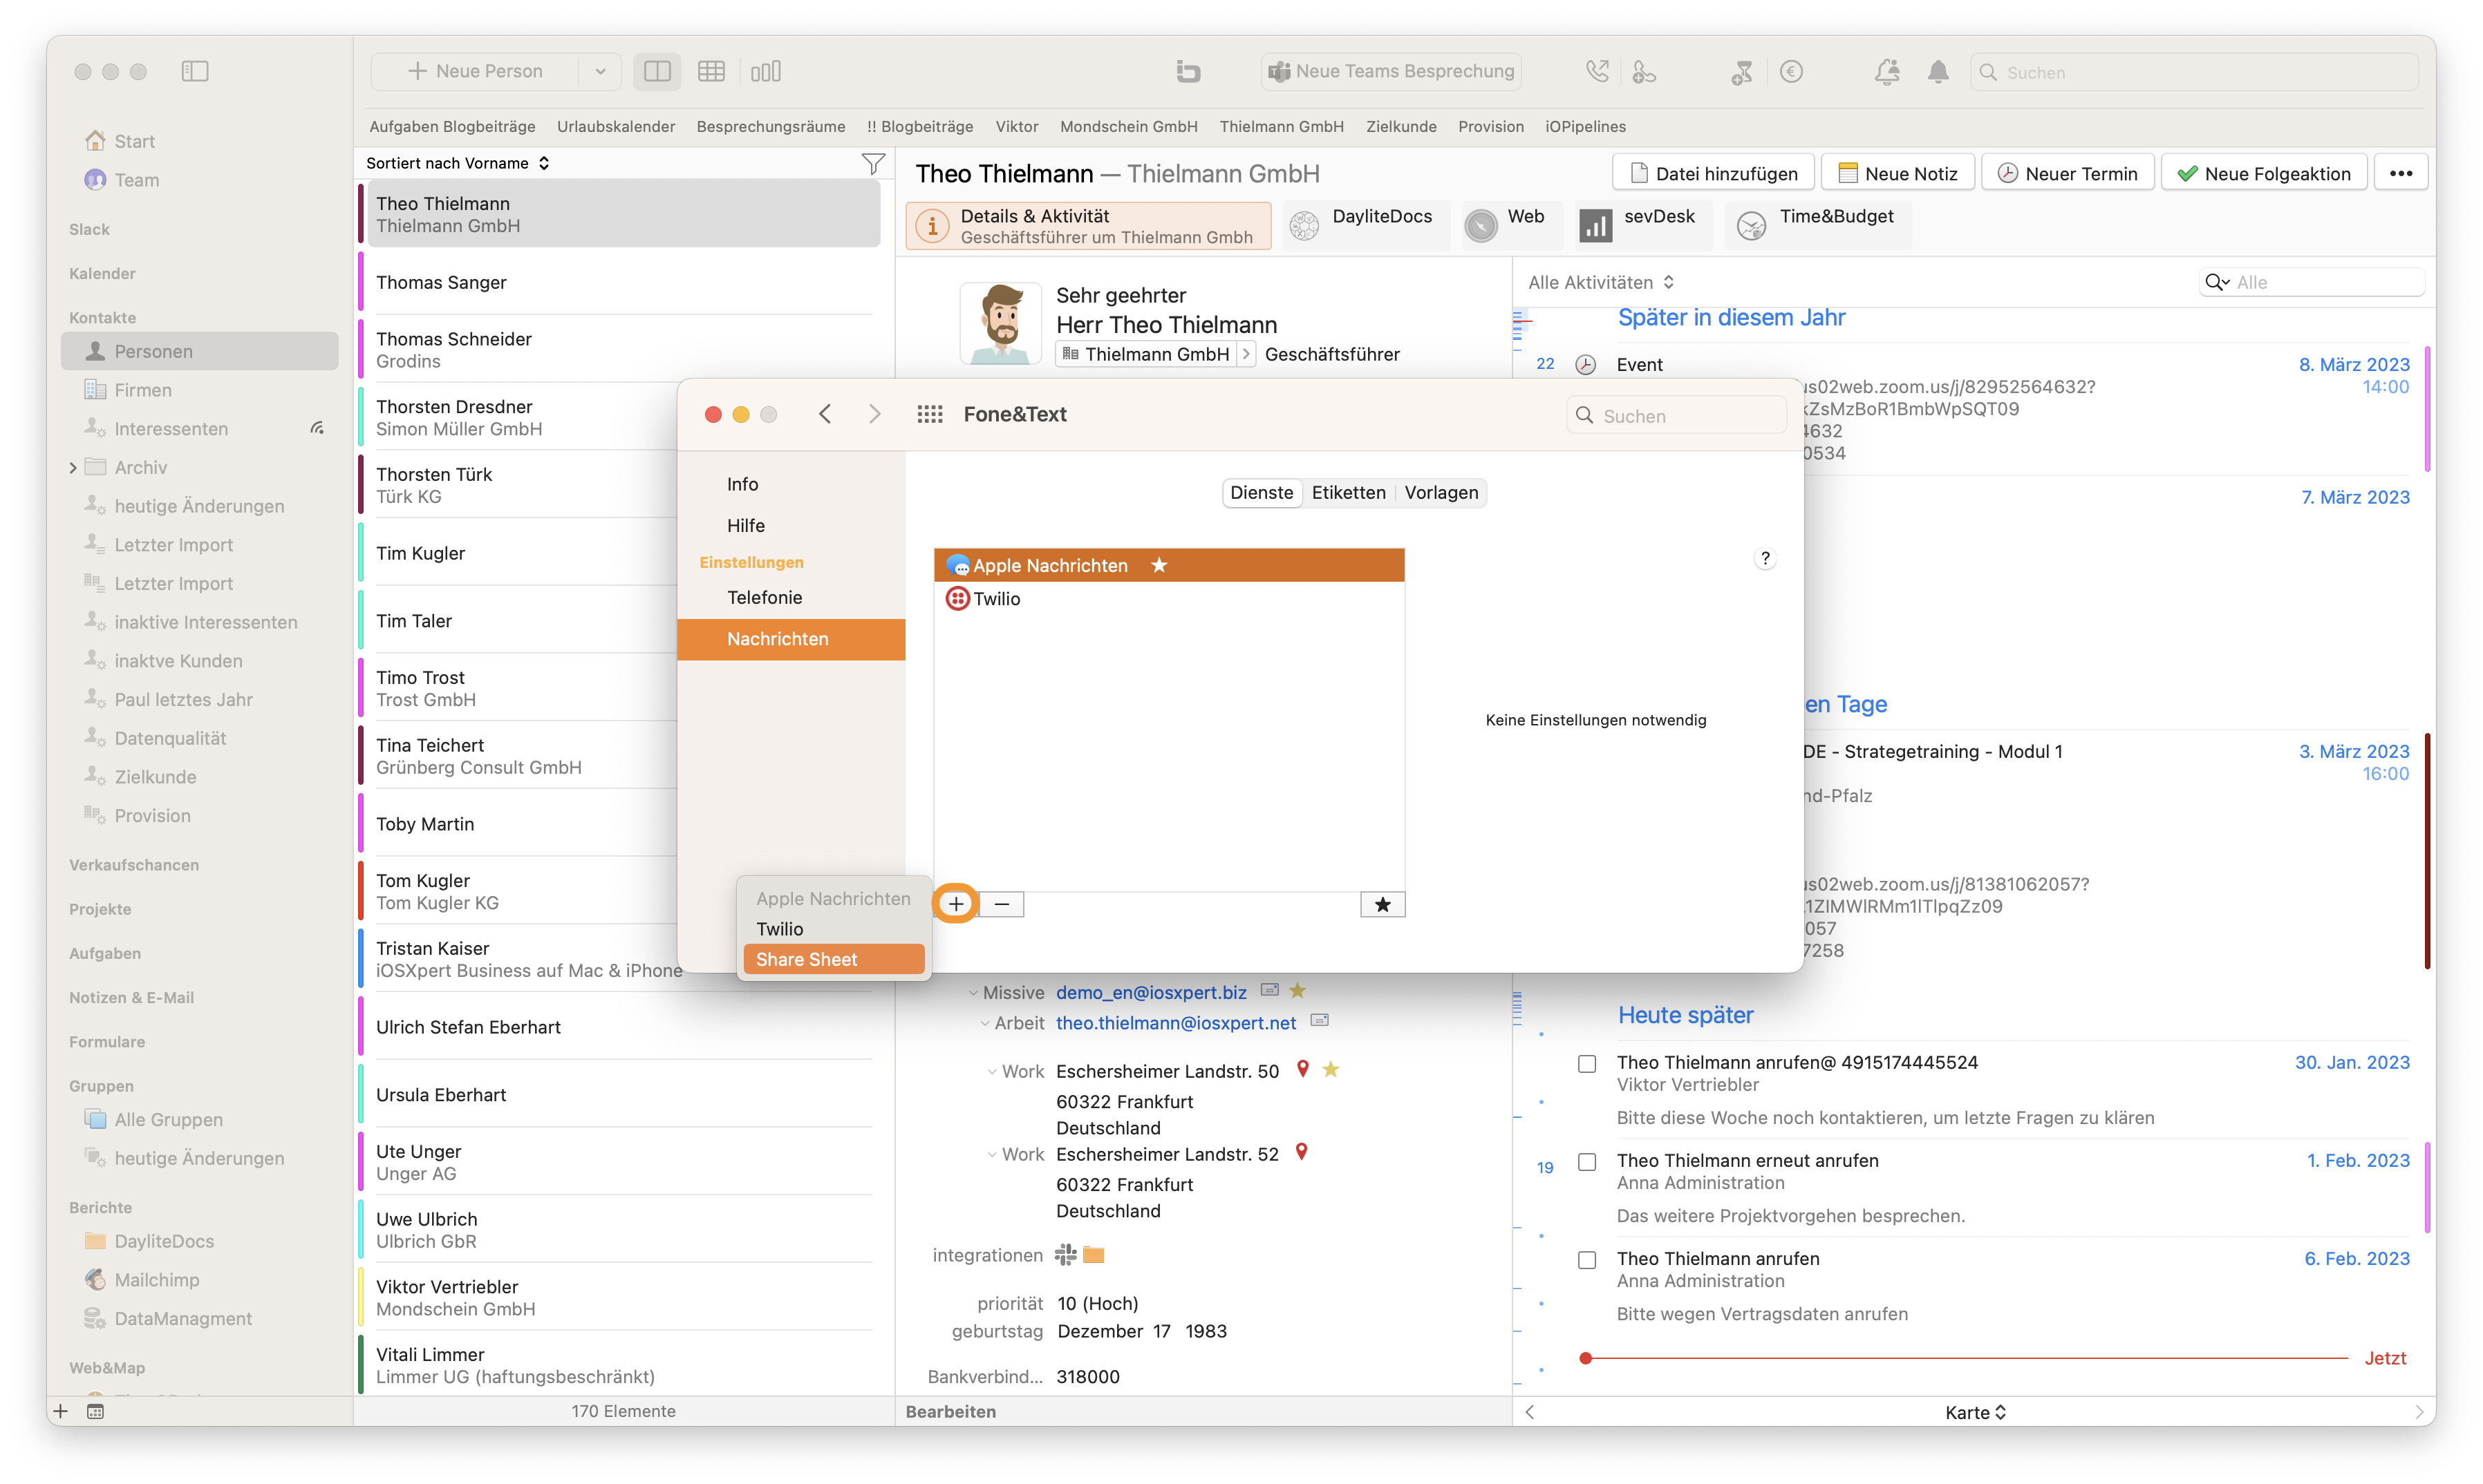2483x1484 pixels.
Task: Toggle the sidebar visibility icon
Action: point(194,71)
